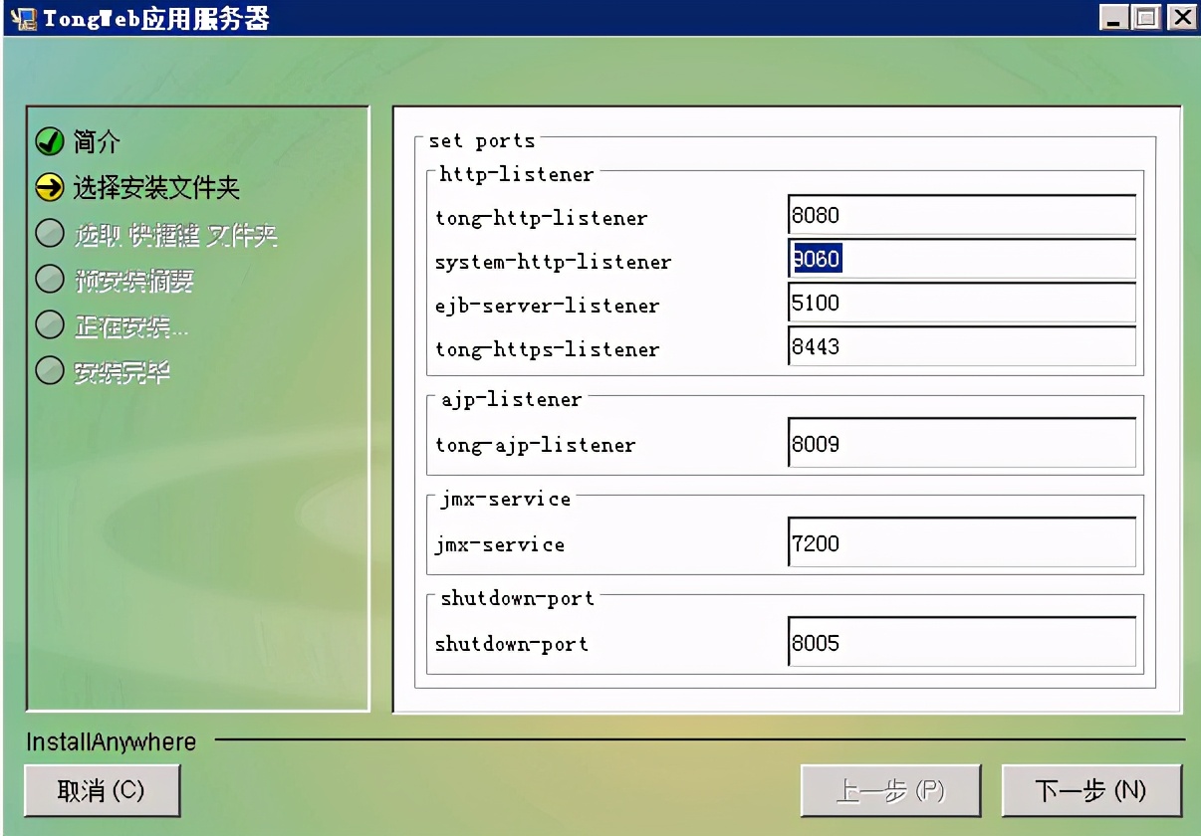Click into the shutdown-port field
The width and height of the screenshot is (1201, 836).
click(961, 643)
